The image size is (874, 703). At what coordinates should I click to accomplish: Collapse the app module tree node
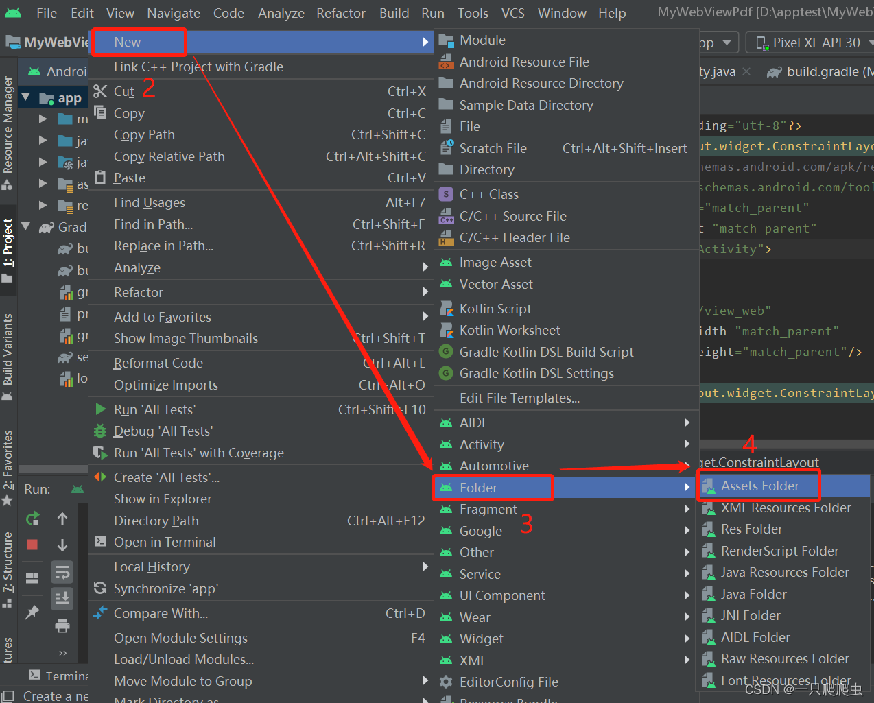26,97
